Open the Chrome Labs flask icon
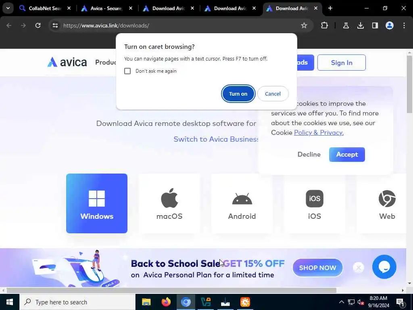This screenshot has width=413, height=310. tap(346, 25)
